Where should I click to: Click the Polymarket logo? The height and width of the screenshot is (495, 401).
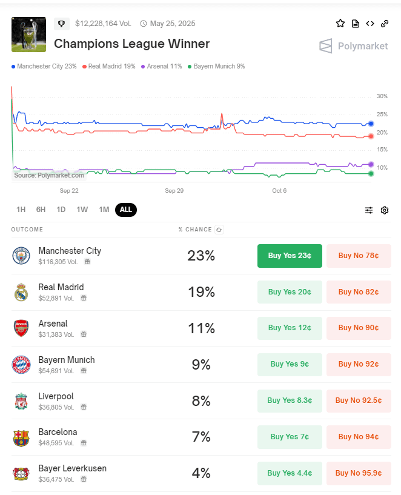(354, 46)
